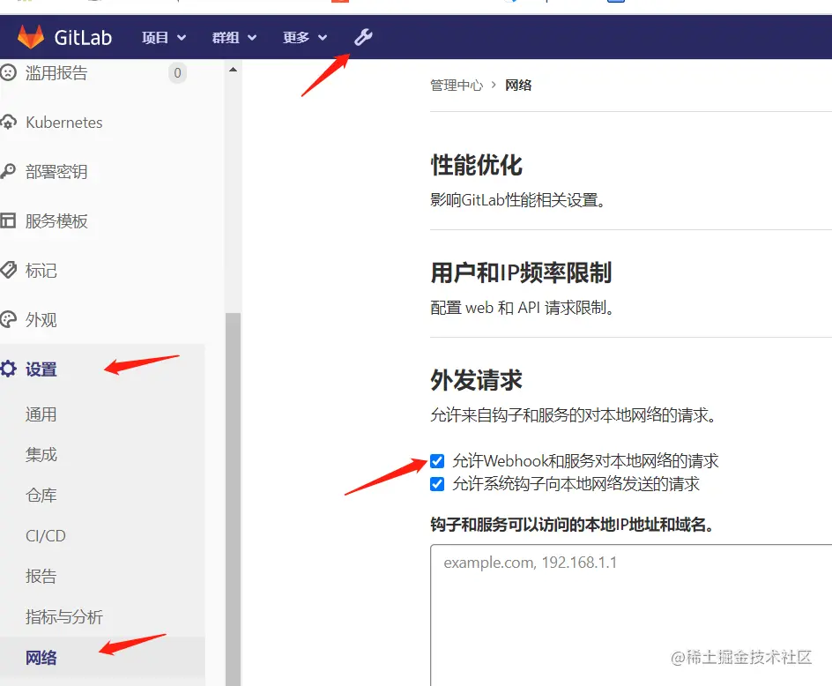Image resolution: width=832 pixels, height=686 pixels.
Task: Click the key icon beside 部署密钥
Action: pos(8,171)
